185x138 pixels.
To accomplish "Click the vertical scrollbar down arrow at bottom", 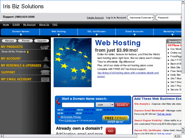I will coord(183,132).
